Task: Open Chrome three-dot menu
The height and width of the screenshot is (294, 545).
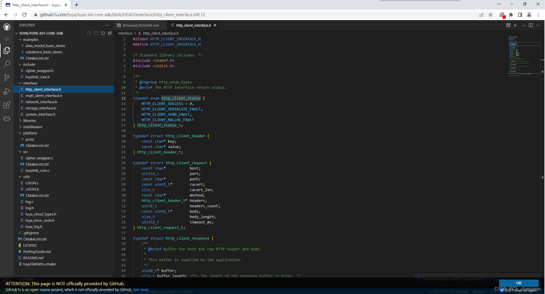Action: coord(538,15)
